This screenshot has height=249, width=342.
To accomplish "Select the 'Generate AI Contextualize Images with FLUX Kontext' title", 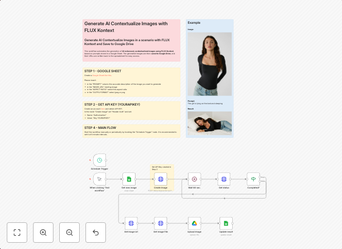I will [x=126, y=27].
